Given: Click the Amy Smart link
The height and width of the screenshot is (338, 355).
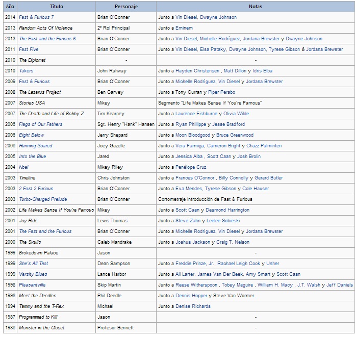Looking at the screenshot, I should (258, 274).
